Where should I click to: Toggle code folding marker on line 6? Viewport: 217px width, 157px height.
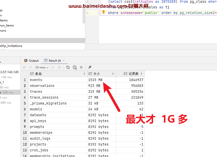pos(98,13)
